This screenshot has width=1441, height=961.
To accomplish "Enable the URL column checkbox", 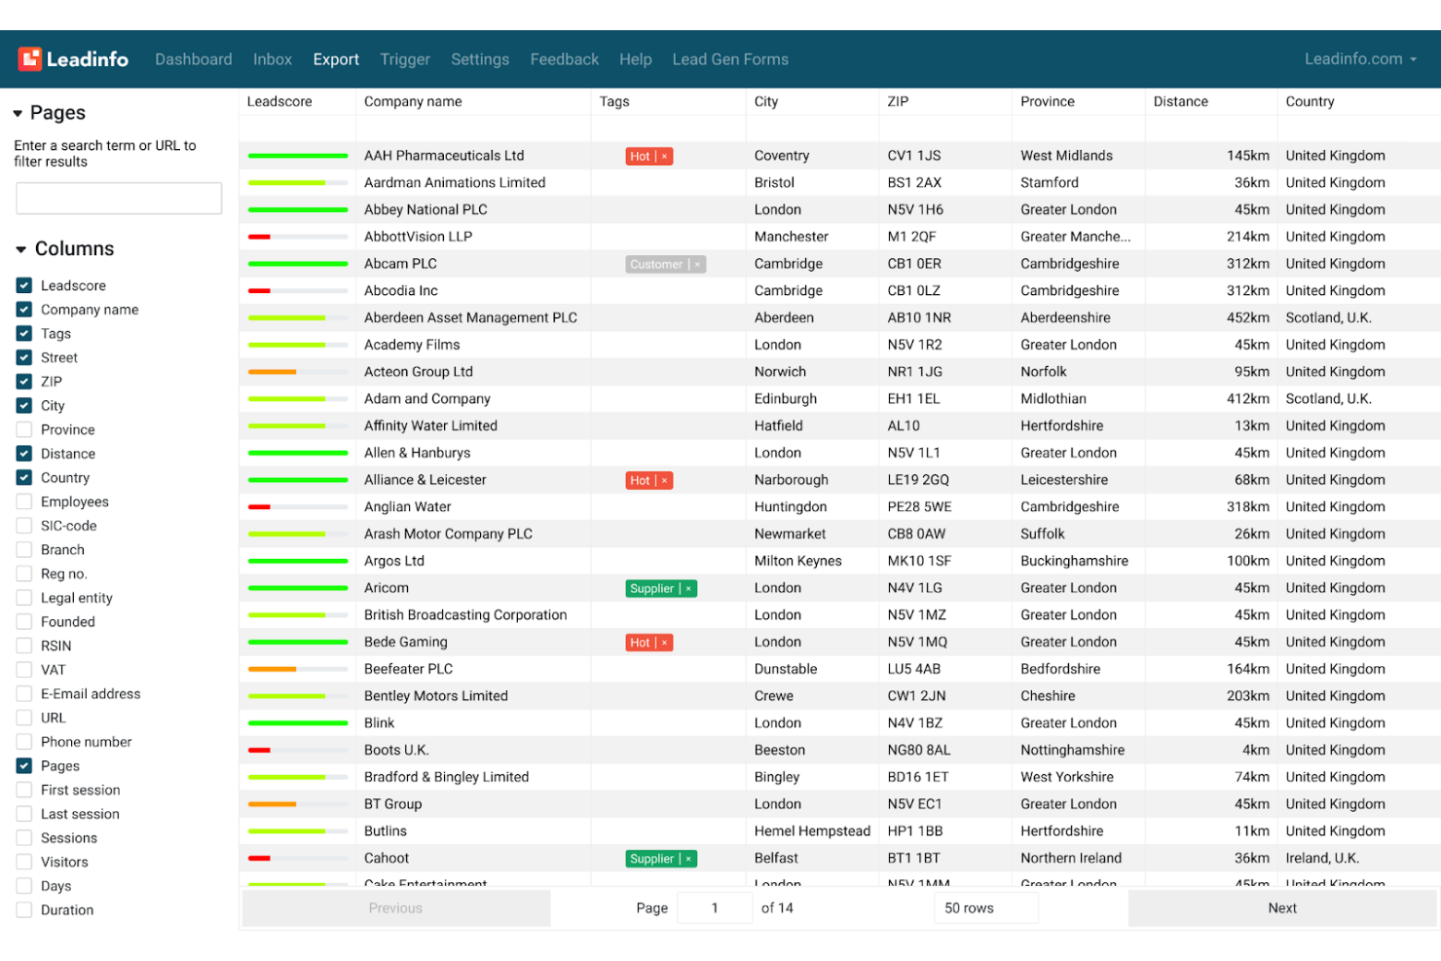I will coord(24,718).
